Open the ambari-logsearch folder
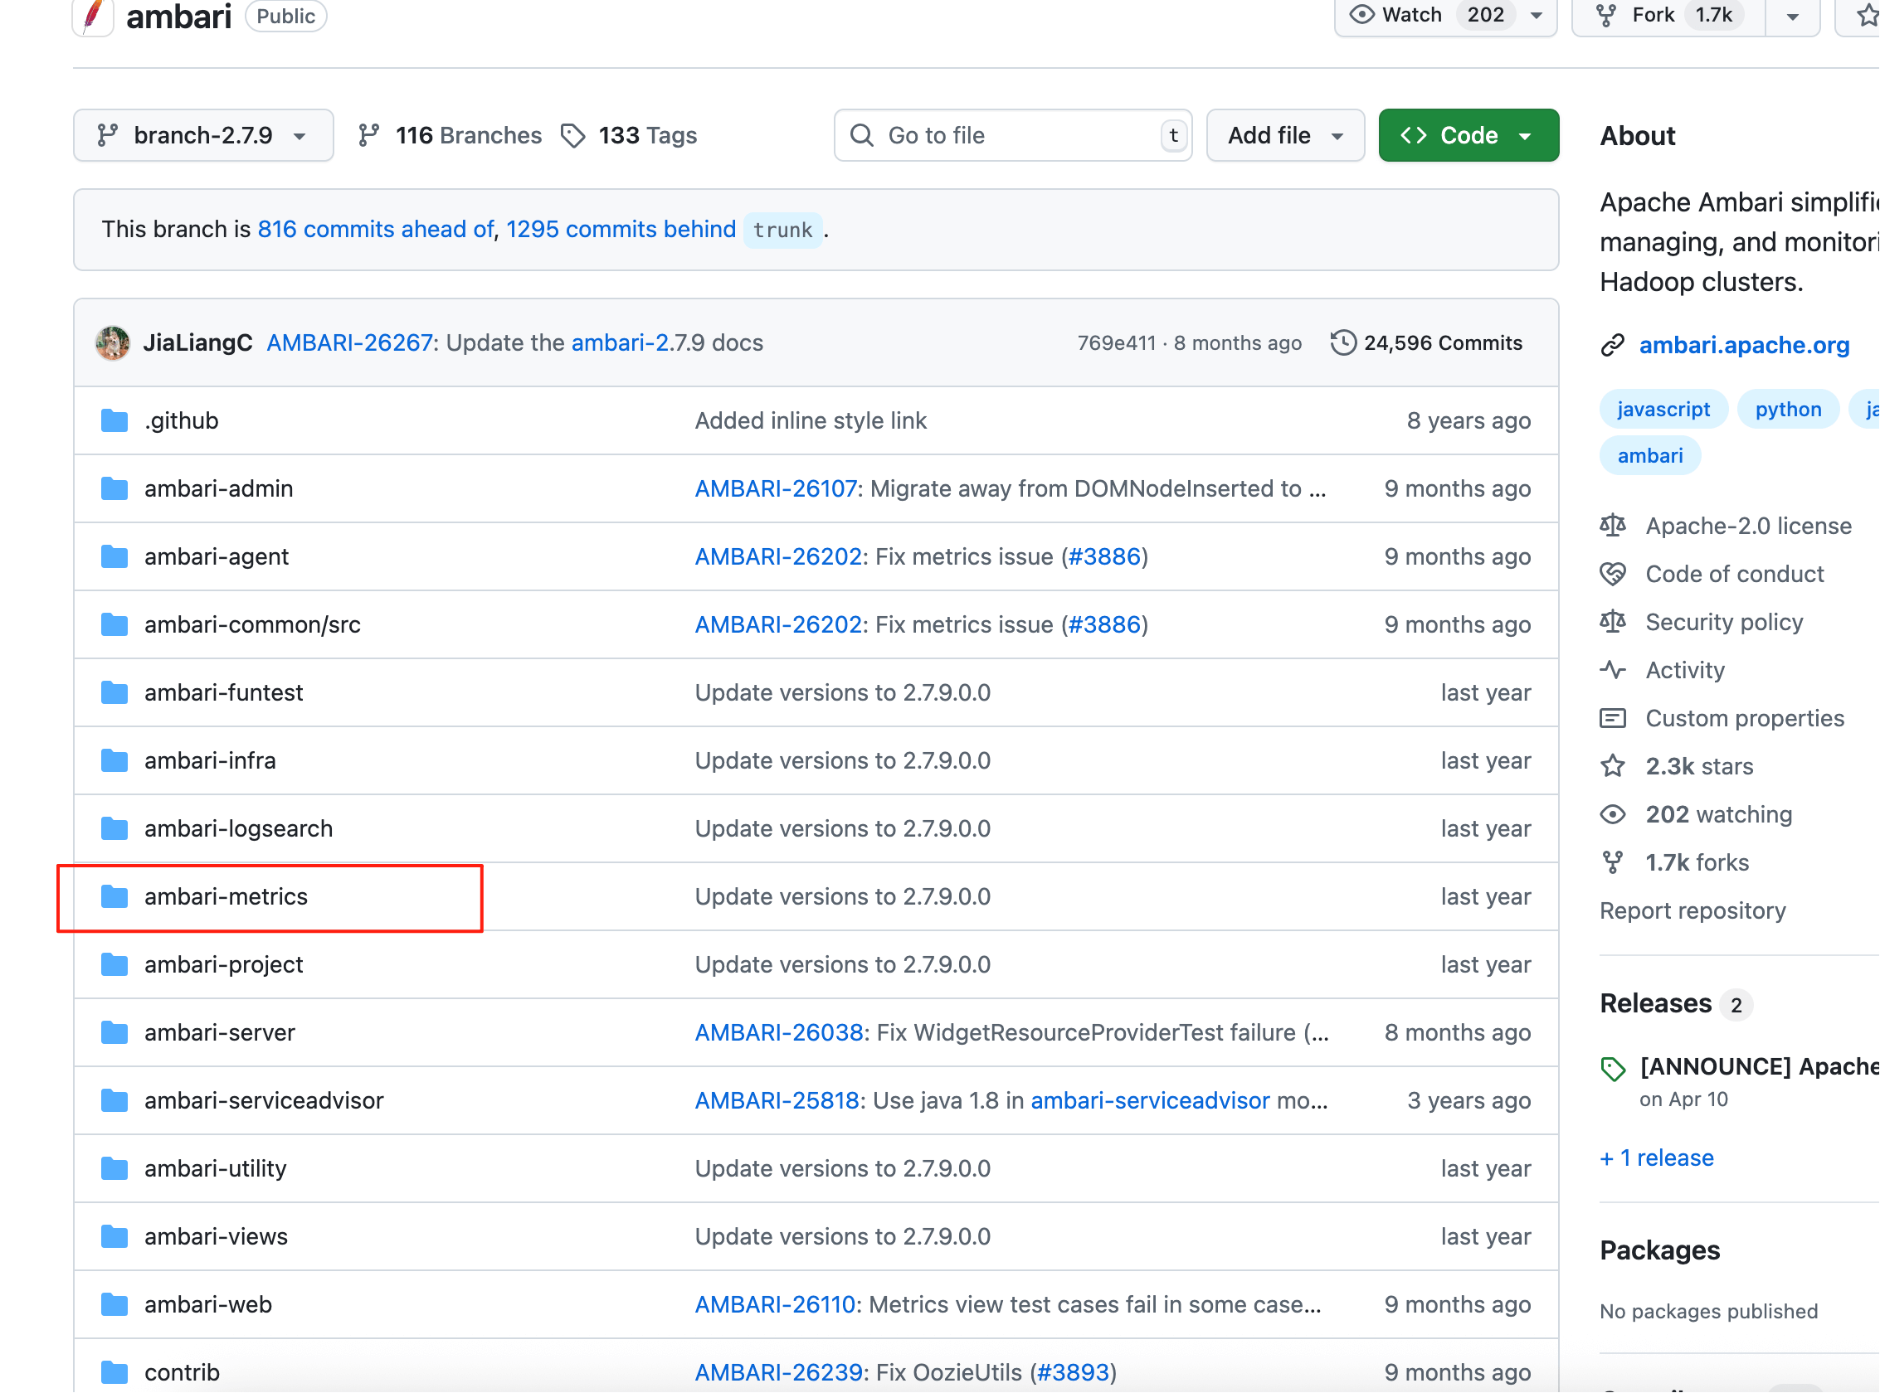The width and height of the screenshot is (1880, 1393). click(x=239, y=829)
